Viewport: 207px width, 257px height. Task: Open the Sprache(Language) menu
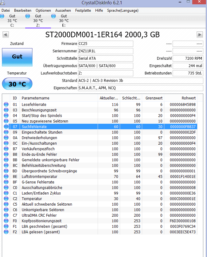(123, 10)
